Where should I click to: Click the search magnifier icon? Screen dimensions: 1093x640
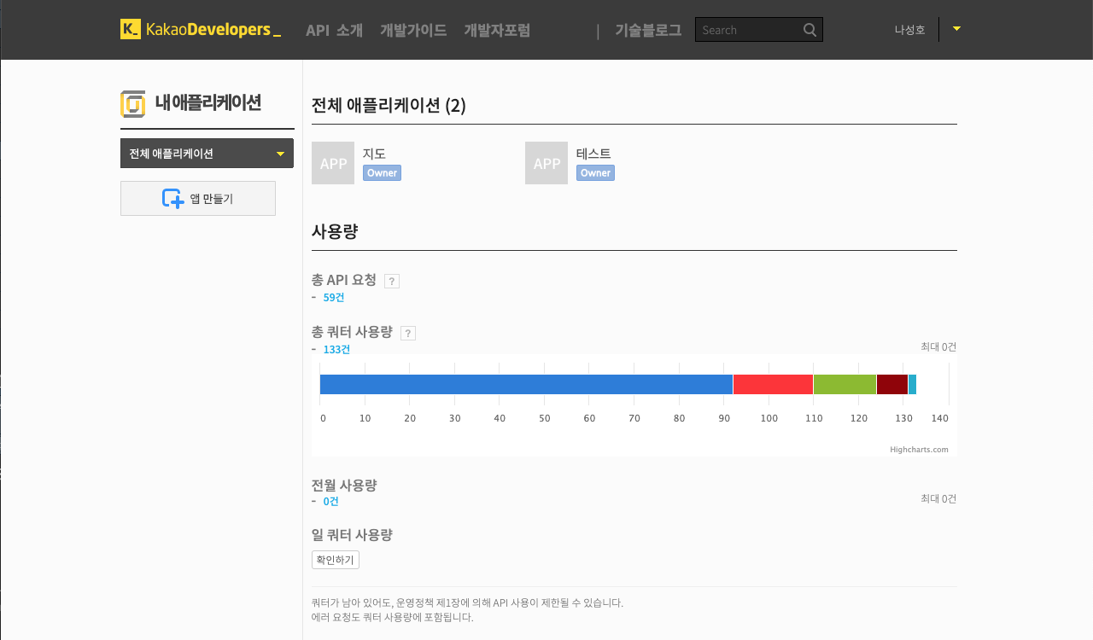(810, 30)
